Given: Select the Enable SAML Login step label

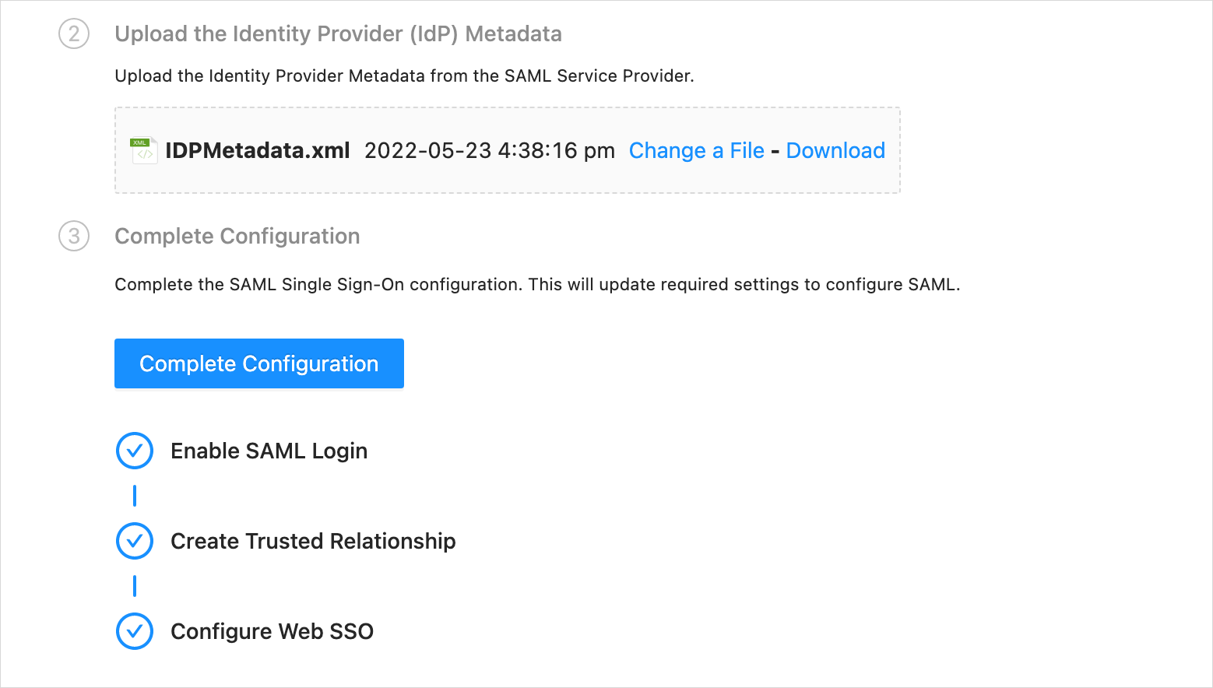Looking at the screenshot, I should [x=269, y=451].
